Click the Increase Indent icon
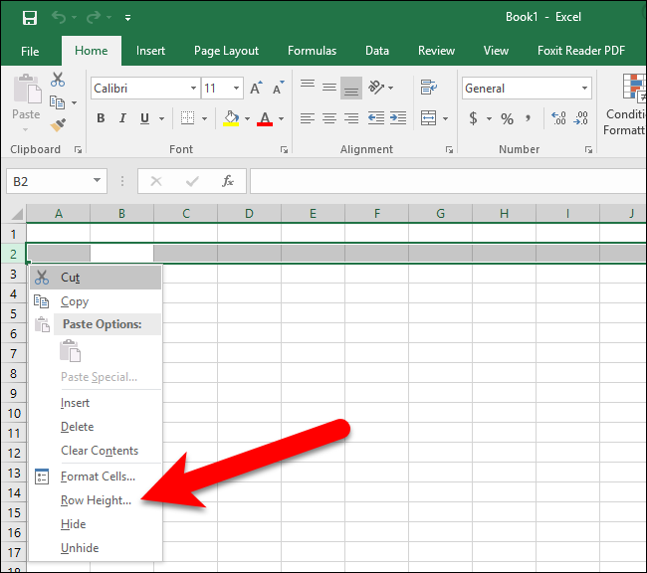647x573 pixels. click(398, 118)
